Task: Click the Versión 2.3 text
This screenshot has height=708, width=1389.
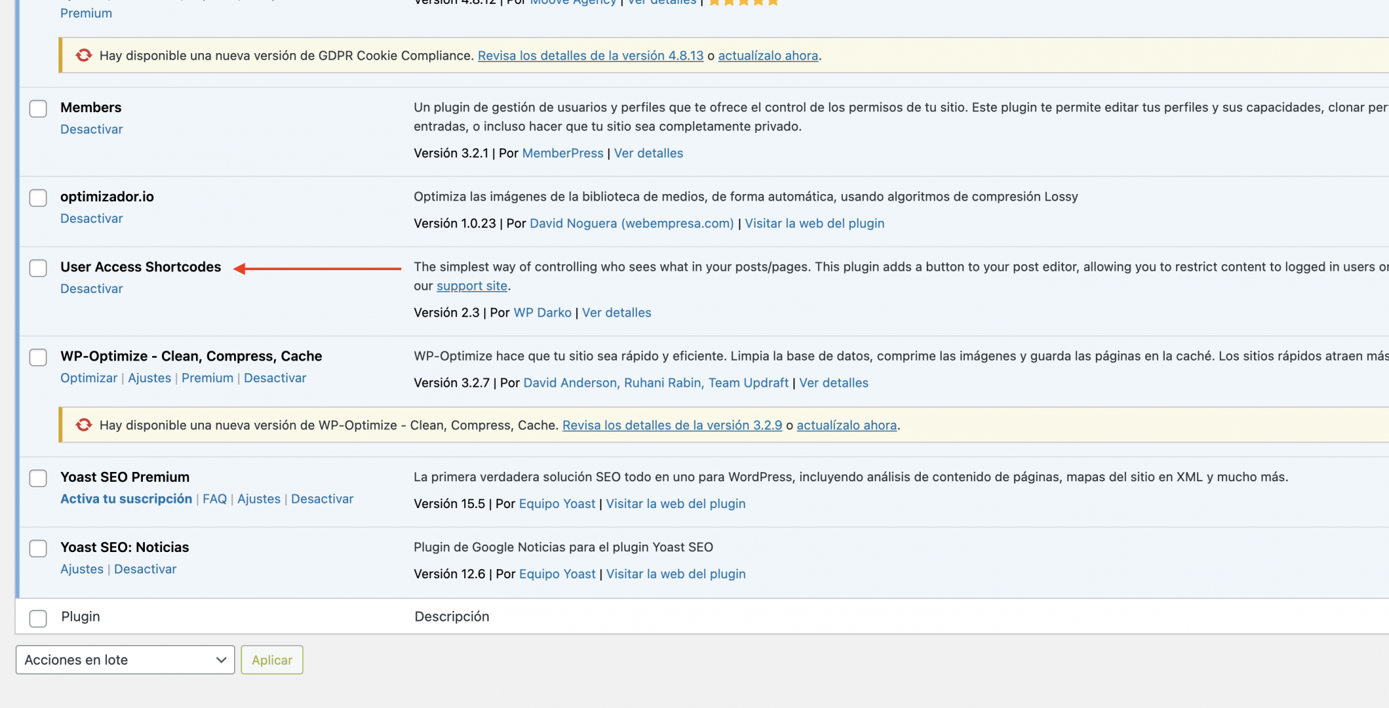Action: click(x=447, y=313)
